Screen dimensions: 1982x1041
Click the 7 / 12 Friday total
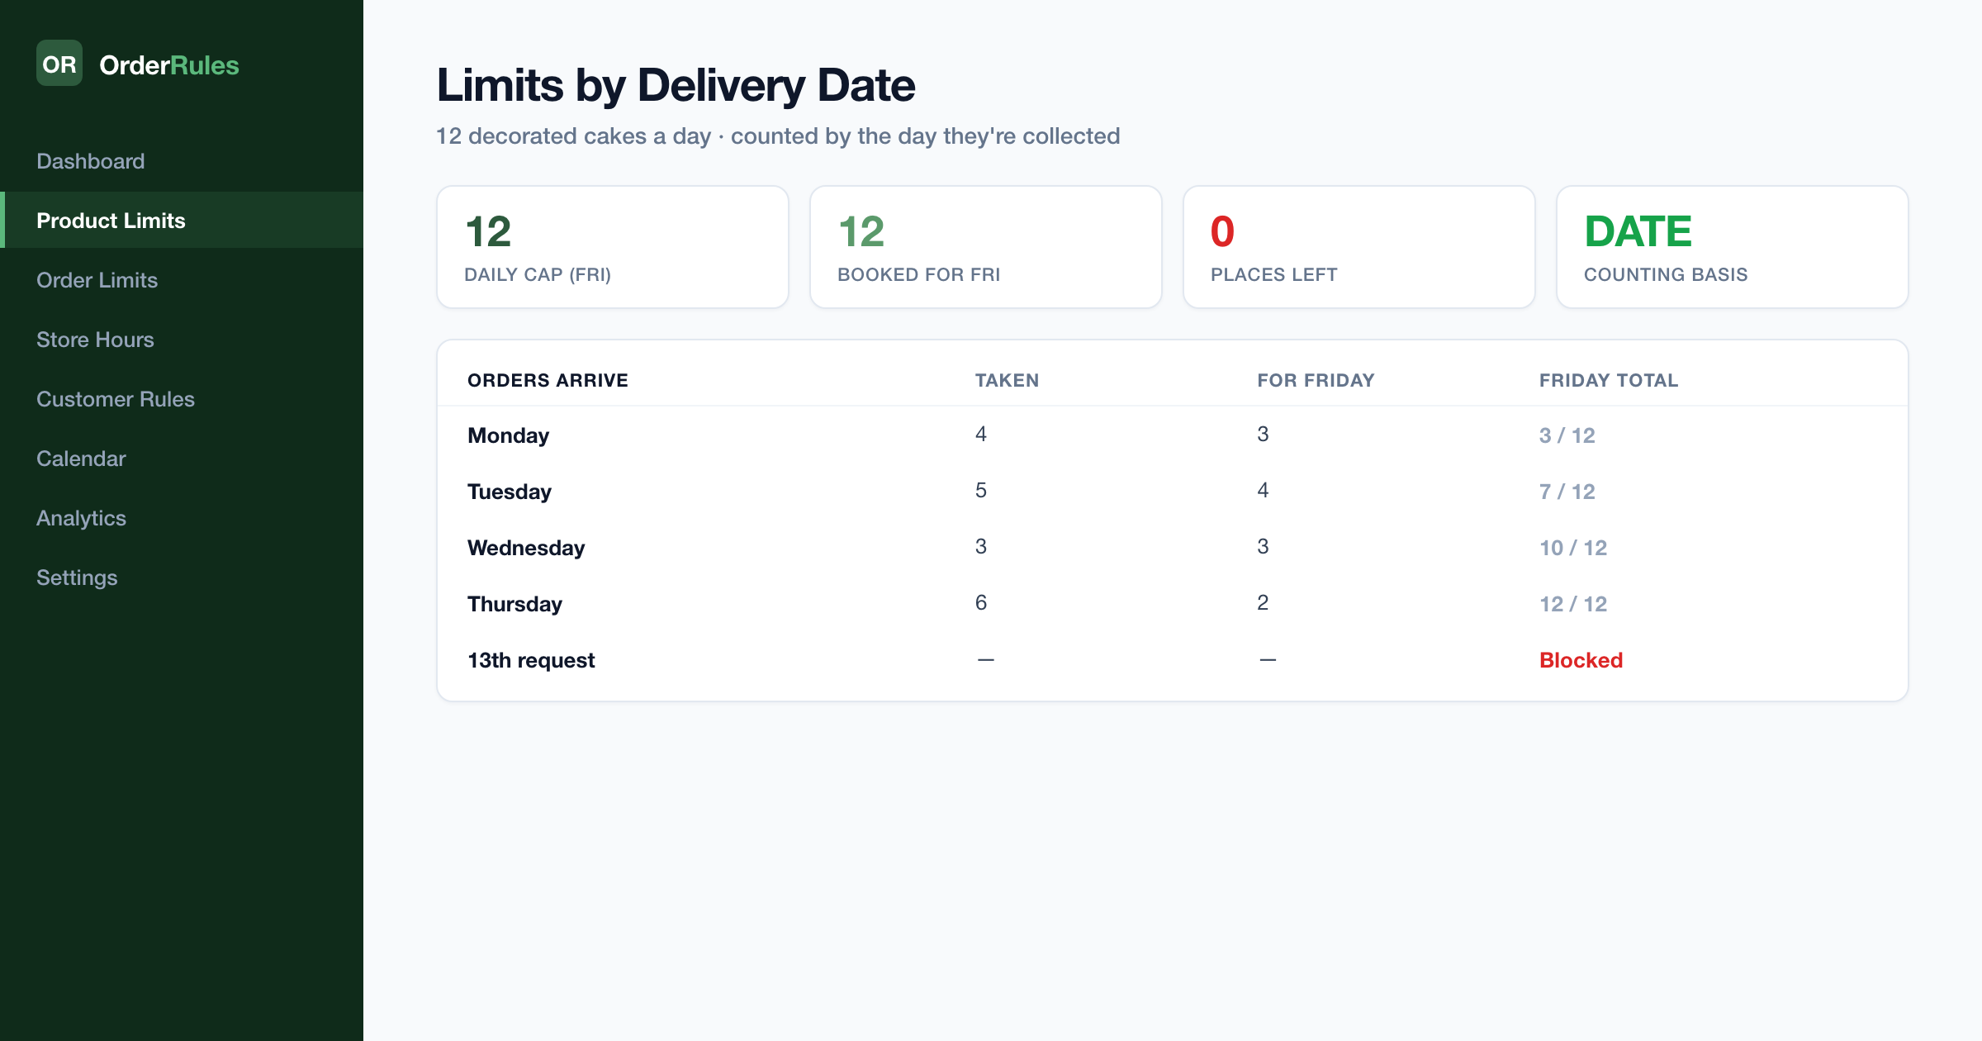click(1567, 492)
